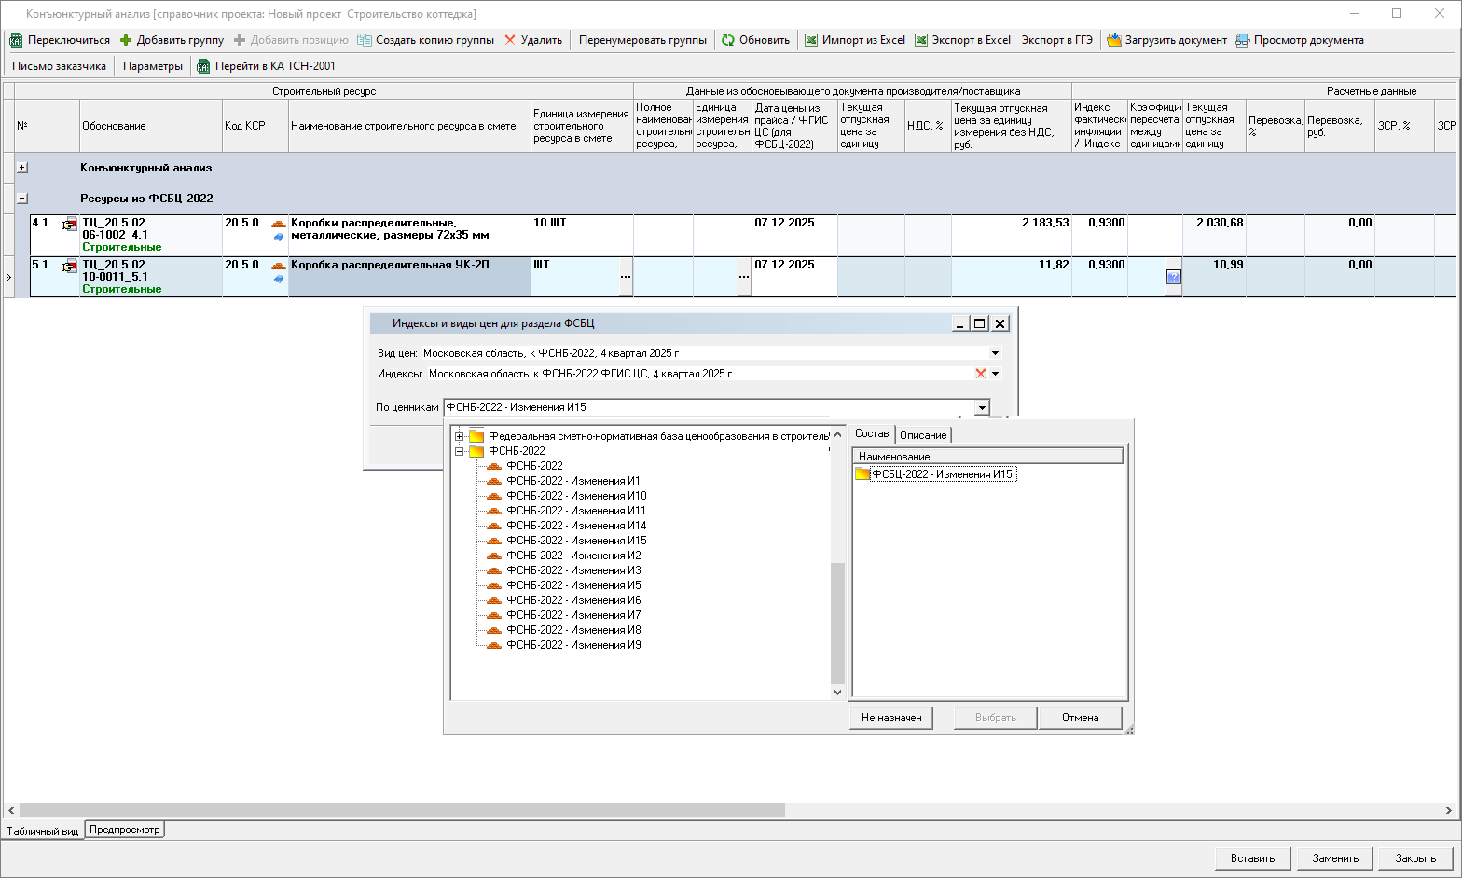Screen dimensions: 1462x878
Task: Click the Add group green plus icon
Action: 126,40
